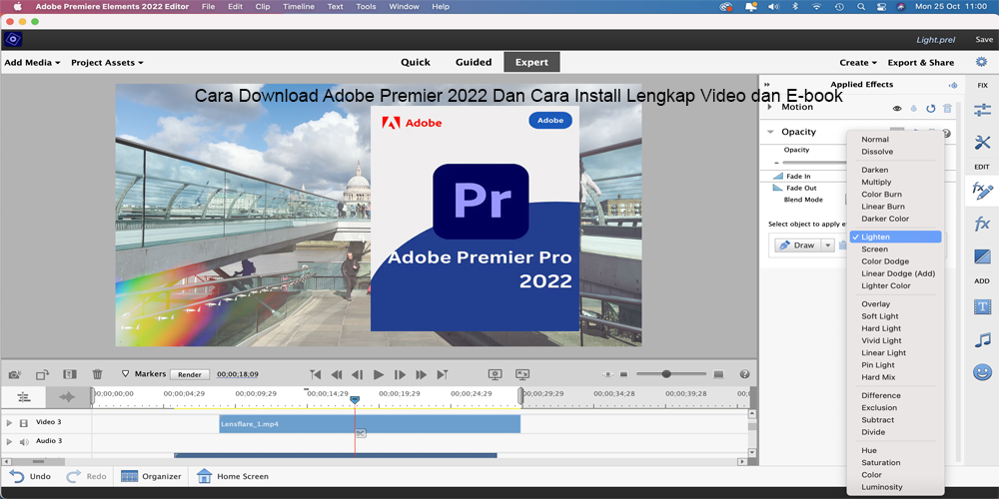Image resolution: width=999 pixels, height=499 pixels.
Task: Open the Applied Effects fx pencil icon
Action: click(x=982, y=190)
